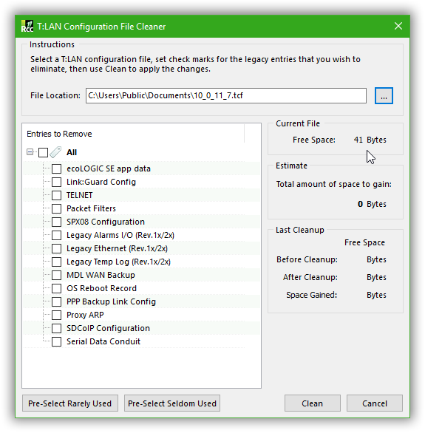Select the Packet Filters checkbox
Image resolution: width=425 pixels, height=433 pixels.
[x=56, y=208]
